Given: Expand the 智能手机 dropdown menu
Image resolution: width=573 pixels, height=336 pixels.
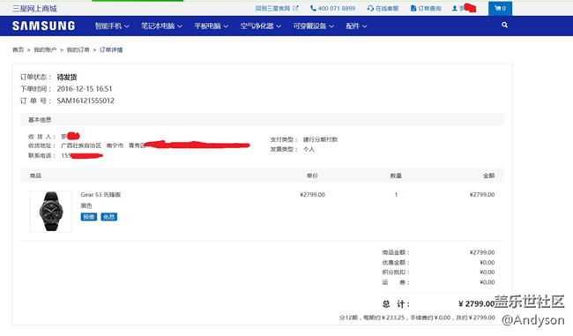Looking at the screenshot, I should 112,26.
